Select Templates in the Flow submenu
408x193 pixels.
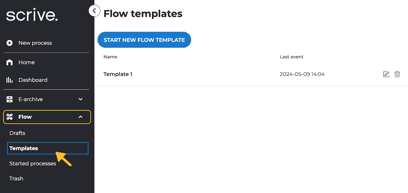click(x=24, y=148)
